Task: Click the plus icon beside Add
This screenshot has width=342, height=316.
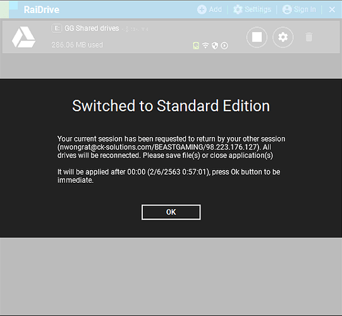Action: [x=202, y=9]
